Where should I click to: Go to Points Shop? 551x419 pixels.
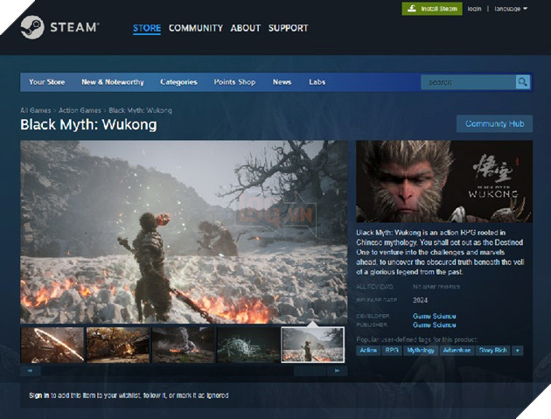(234, 82)
